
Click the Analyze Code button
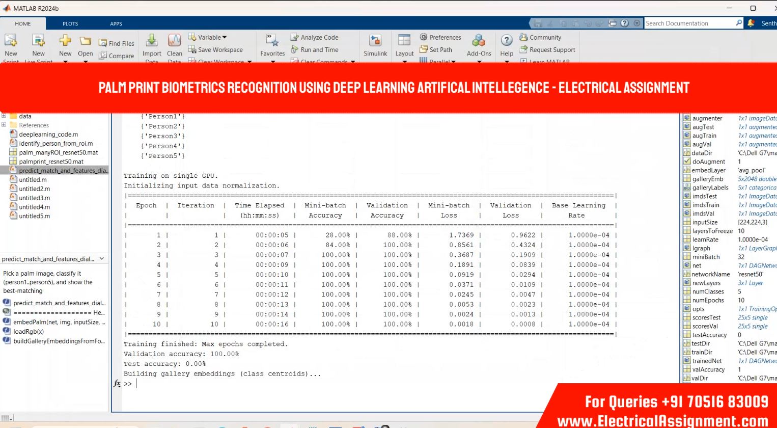pyautogui.click(x=314, y=37)
